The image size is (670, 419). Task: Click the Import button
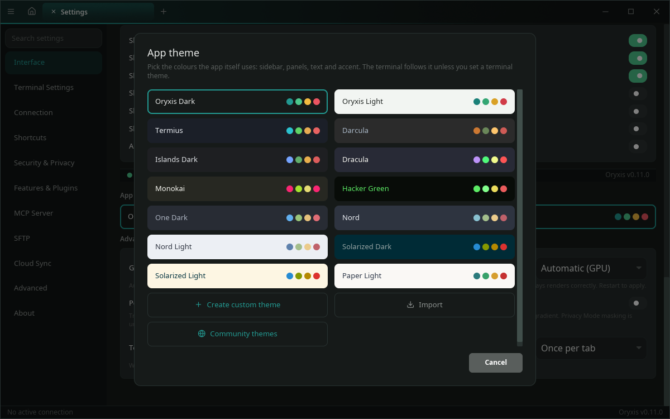[x=424, y=305]
